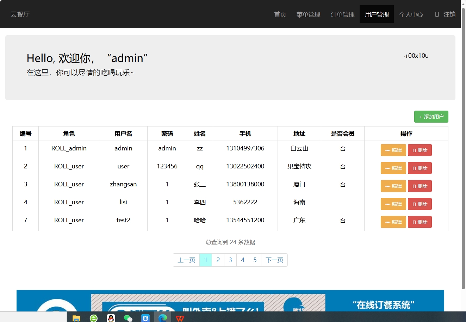The width and height of the screenshot is (466, 322).
Task: Select the plus icon on 添加用户 button
Action: 420,116
